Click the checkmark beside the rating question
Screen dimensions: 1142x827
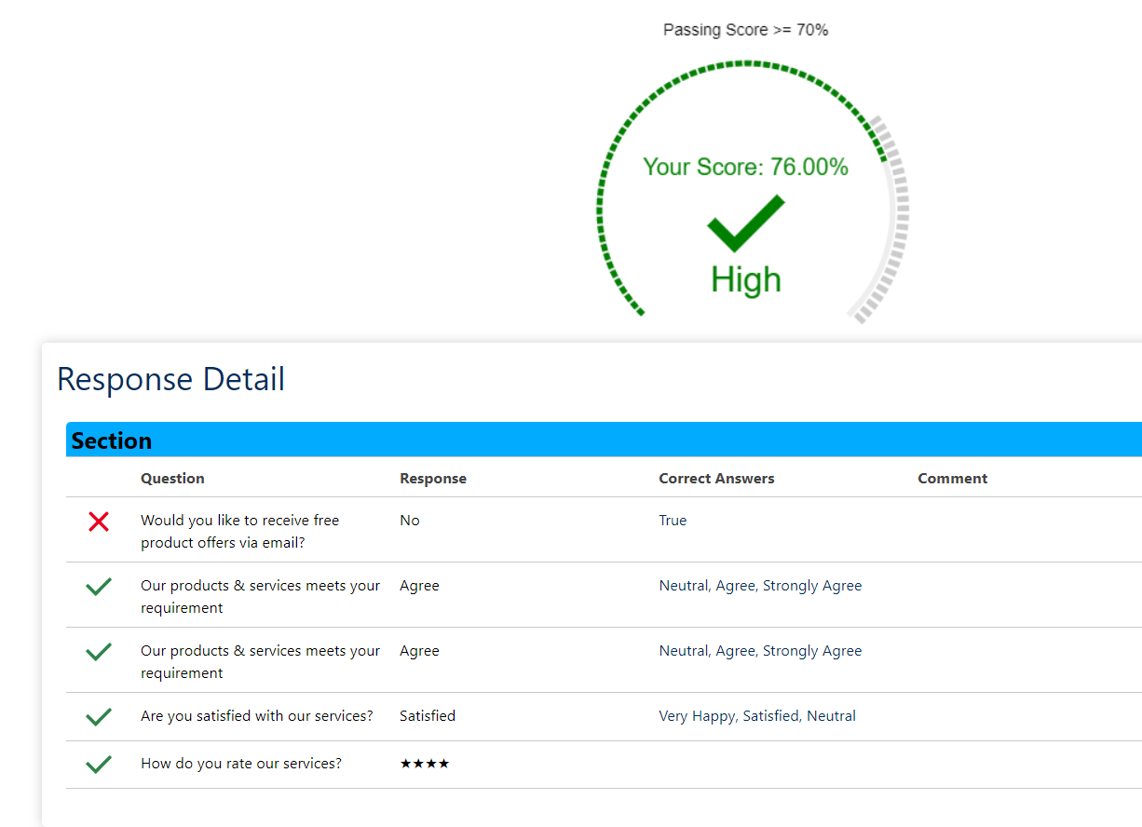click(x=98, y=764)
